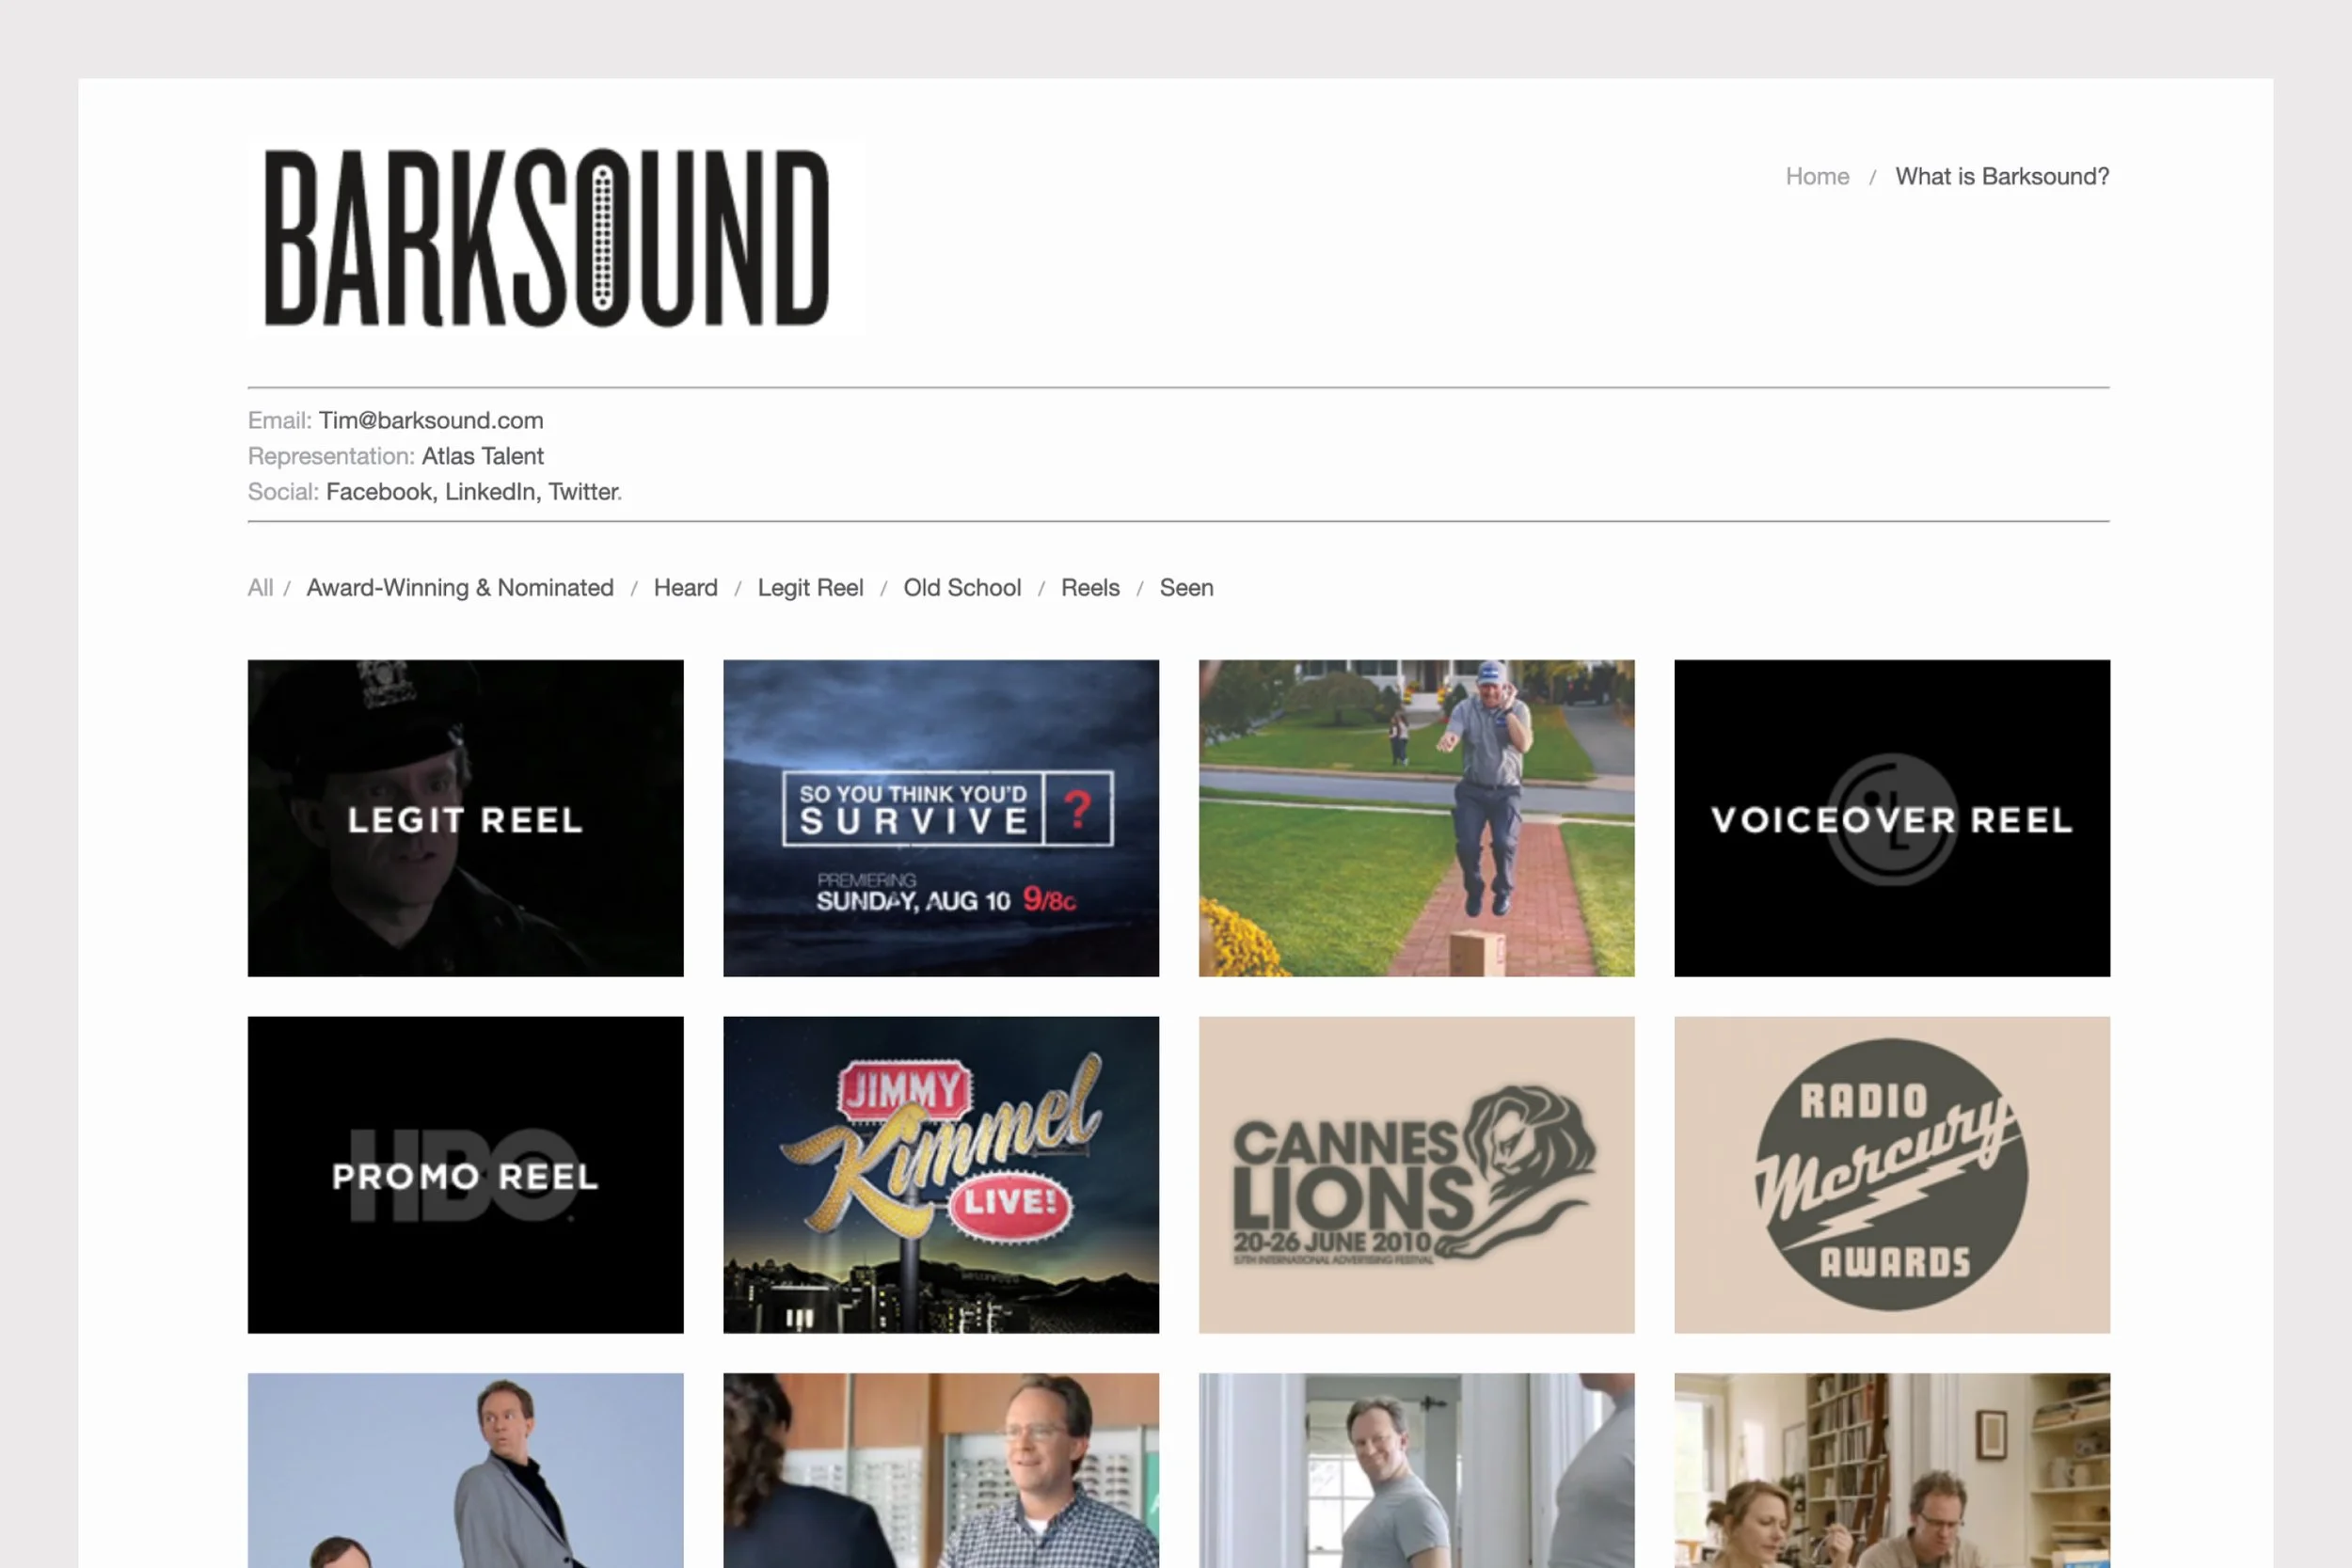Image resolution: width=2352 pixels, height=1568 pixels.
Task: Click the Tim@barksound.com email link
Action: [x=431, y=420]
